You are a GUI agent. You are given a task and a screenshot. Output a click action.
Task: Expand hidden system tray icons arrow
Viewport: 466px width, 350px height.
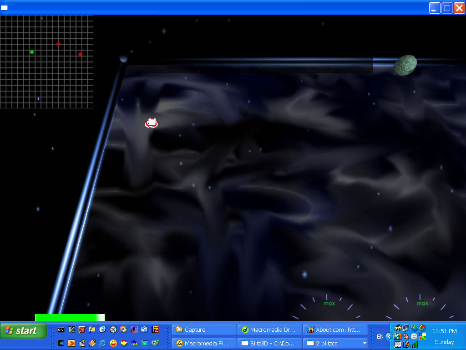(389, 336)
